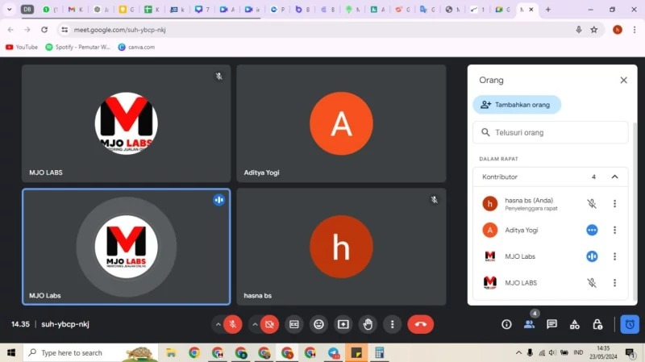Start presenting with the share screen icon

(x=343, y=324)
